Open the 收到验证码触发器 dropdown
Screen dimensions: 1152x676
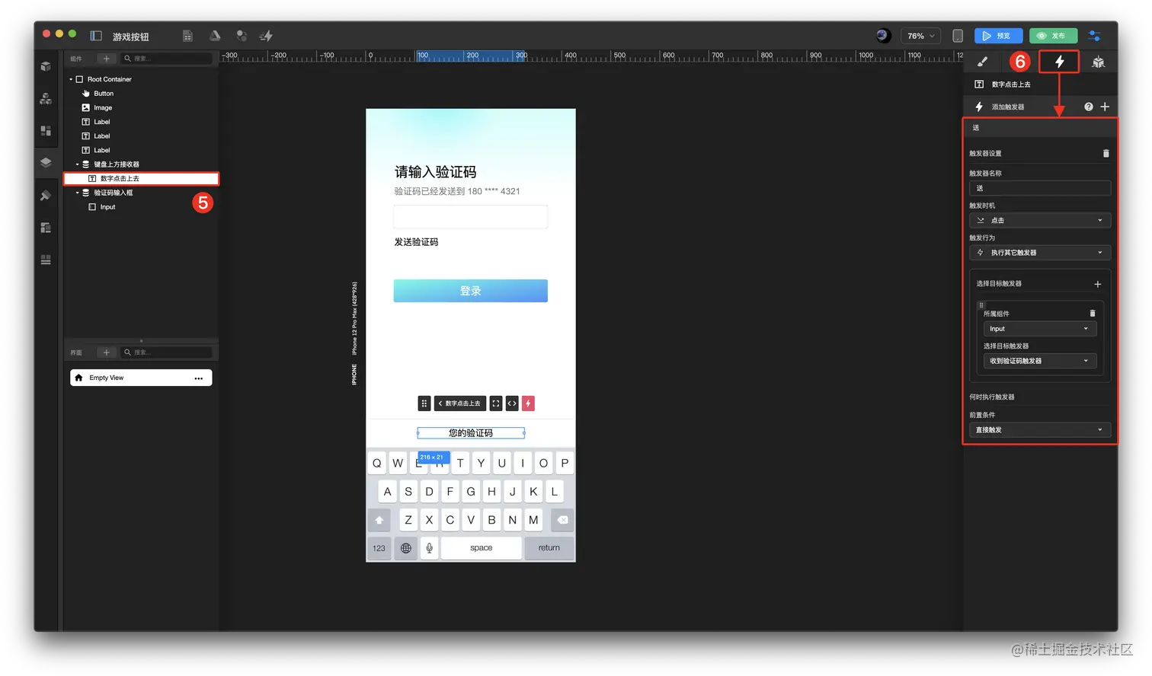point(1039,361)
